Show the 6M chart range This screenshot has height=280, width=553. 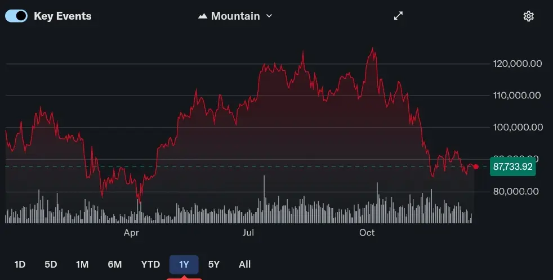(x=115, y=264)
